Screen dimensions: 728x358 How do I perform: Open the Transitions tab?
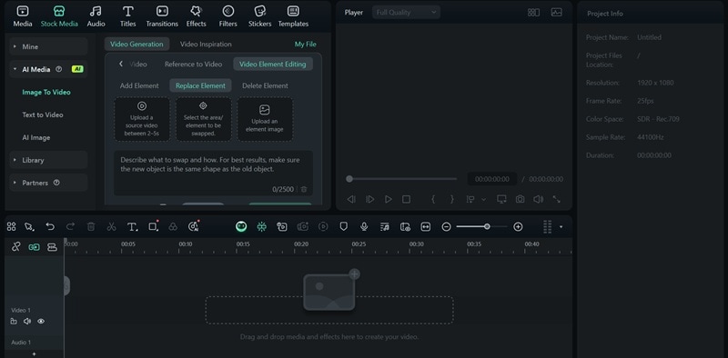click(x=162, y=16)
